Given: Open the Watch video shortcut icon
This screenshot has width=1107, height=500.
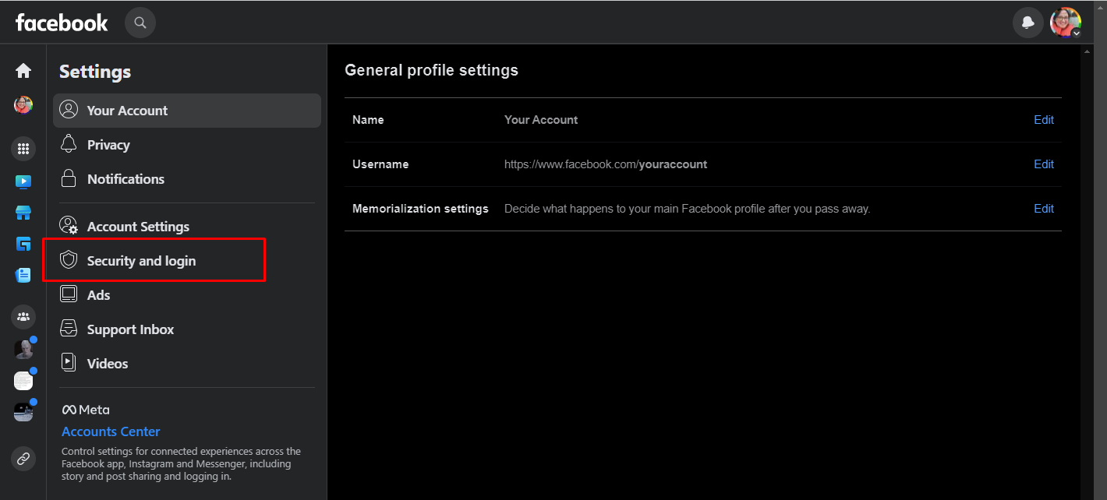Looking at the screenshot, I should [x=23, y=181].
